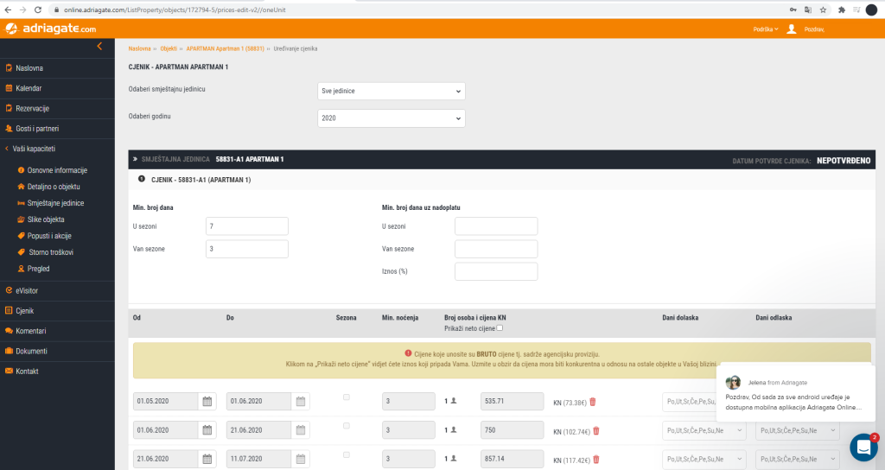The width and height of the screenshot is (885, 470).
Task: Open calendar picker for 21.06.2020 end date
Action: [x=300, y=431]
